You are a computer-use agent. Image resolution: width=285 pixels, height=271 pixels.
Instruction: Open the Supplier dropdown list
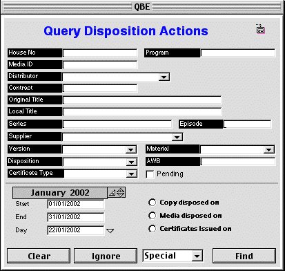177,137
